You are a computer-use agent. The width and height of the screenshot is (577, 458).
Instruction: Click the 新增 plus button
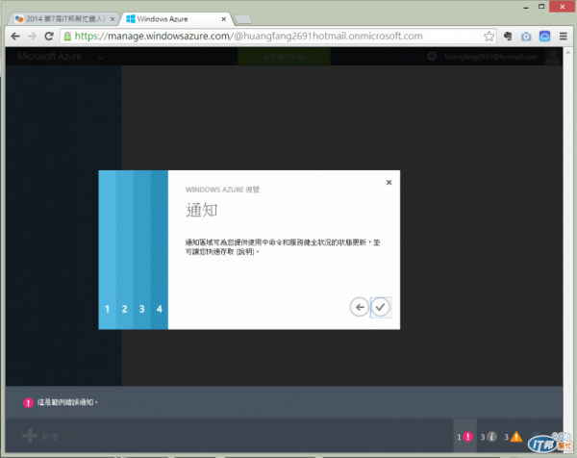coord(39,436)
